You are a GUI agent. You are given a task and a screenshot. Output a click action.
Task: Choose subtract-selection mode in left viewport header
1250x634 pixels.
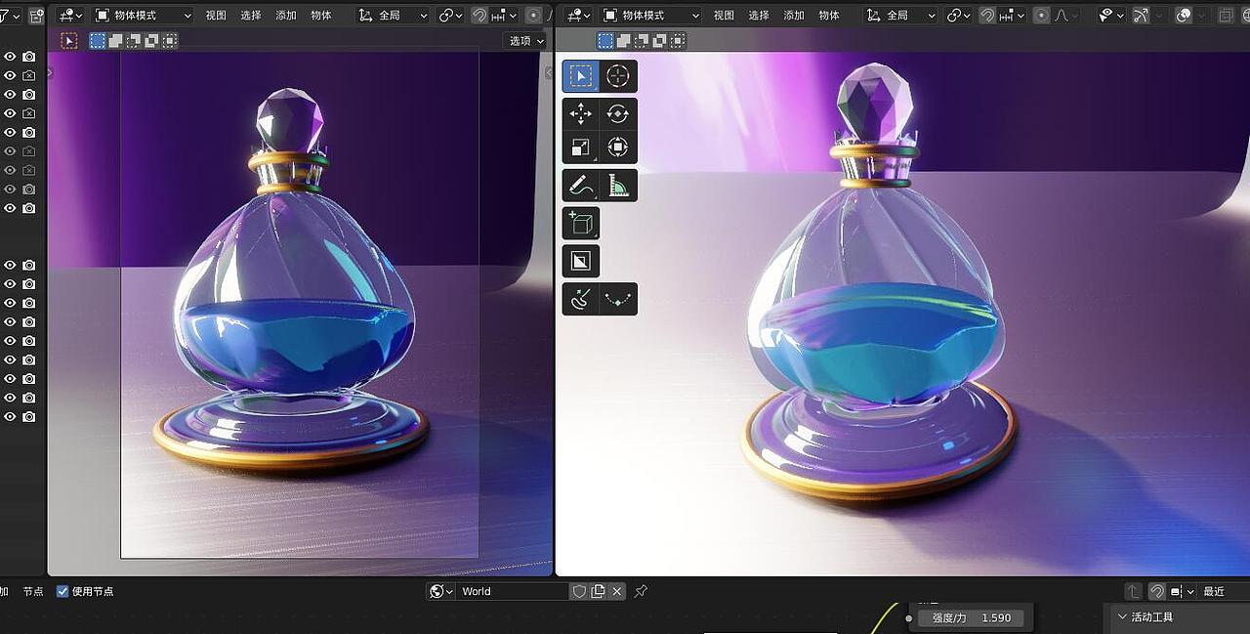coord(134,41)
